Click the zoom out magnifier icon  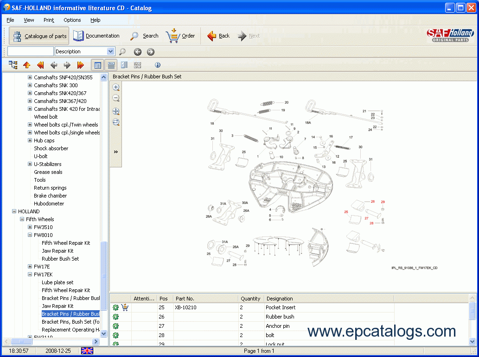pos(116,98)
